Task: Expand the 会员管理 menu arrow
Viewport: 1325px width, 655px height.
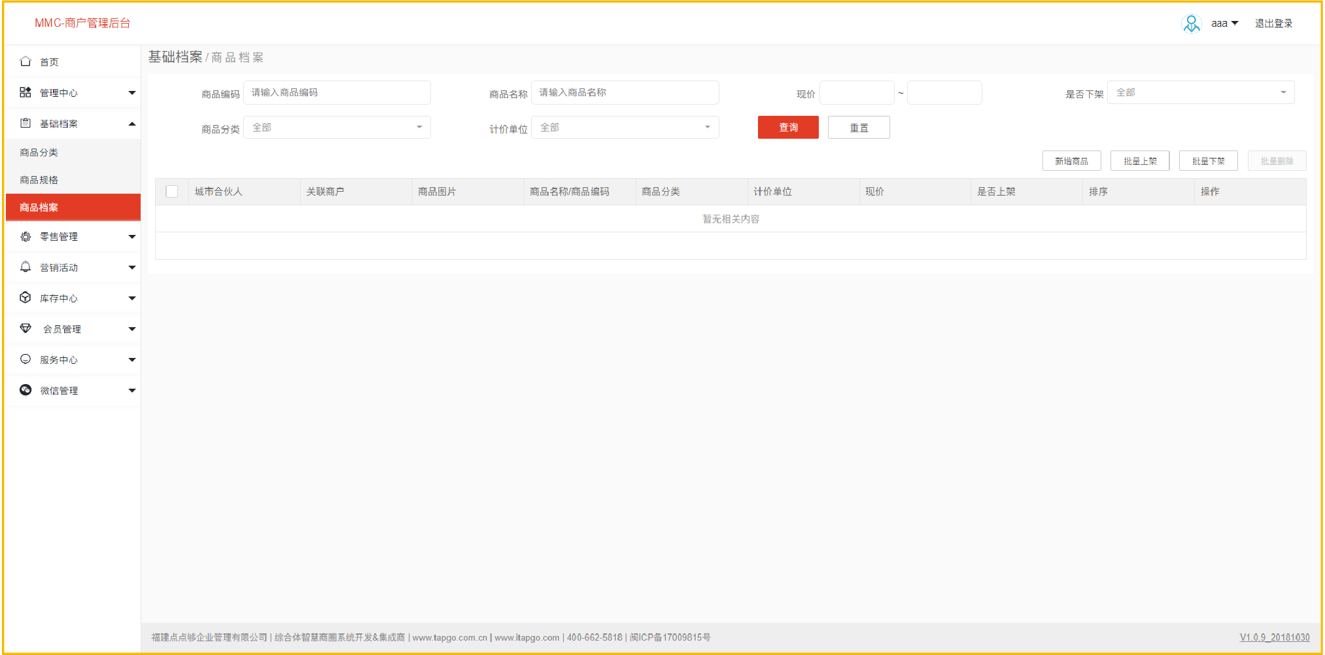Action: pos(132,329)
